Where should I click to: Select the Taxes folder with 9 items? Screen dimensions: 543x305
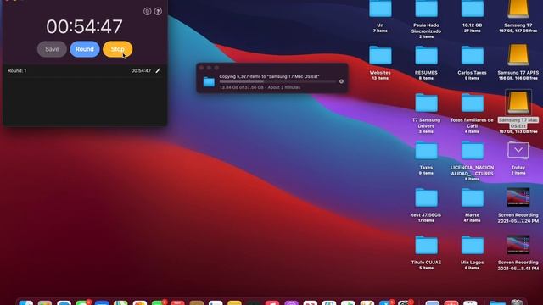pos(426,150)
